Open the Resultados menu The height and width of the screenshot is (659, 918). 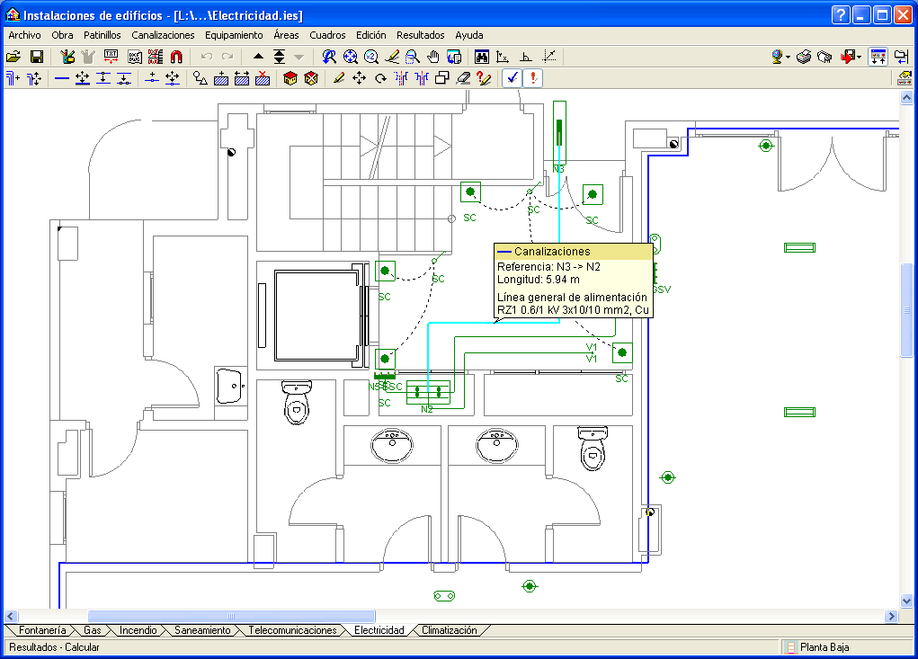pos(420,35)
